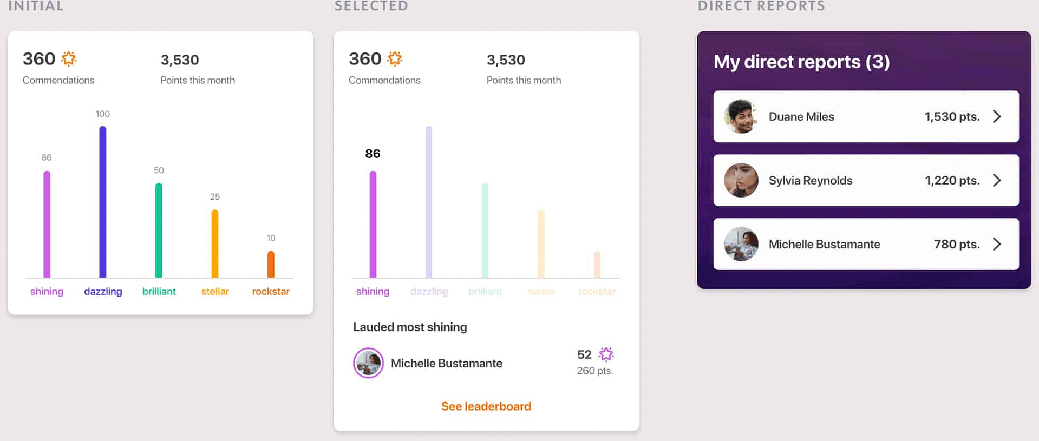Click Sylvia Reynolds' avatar photo

(x=741, y=180)
